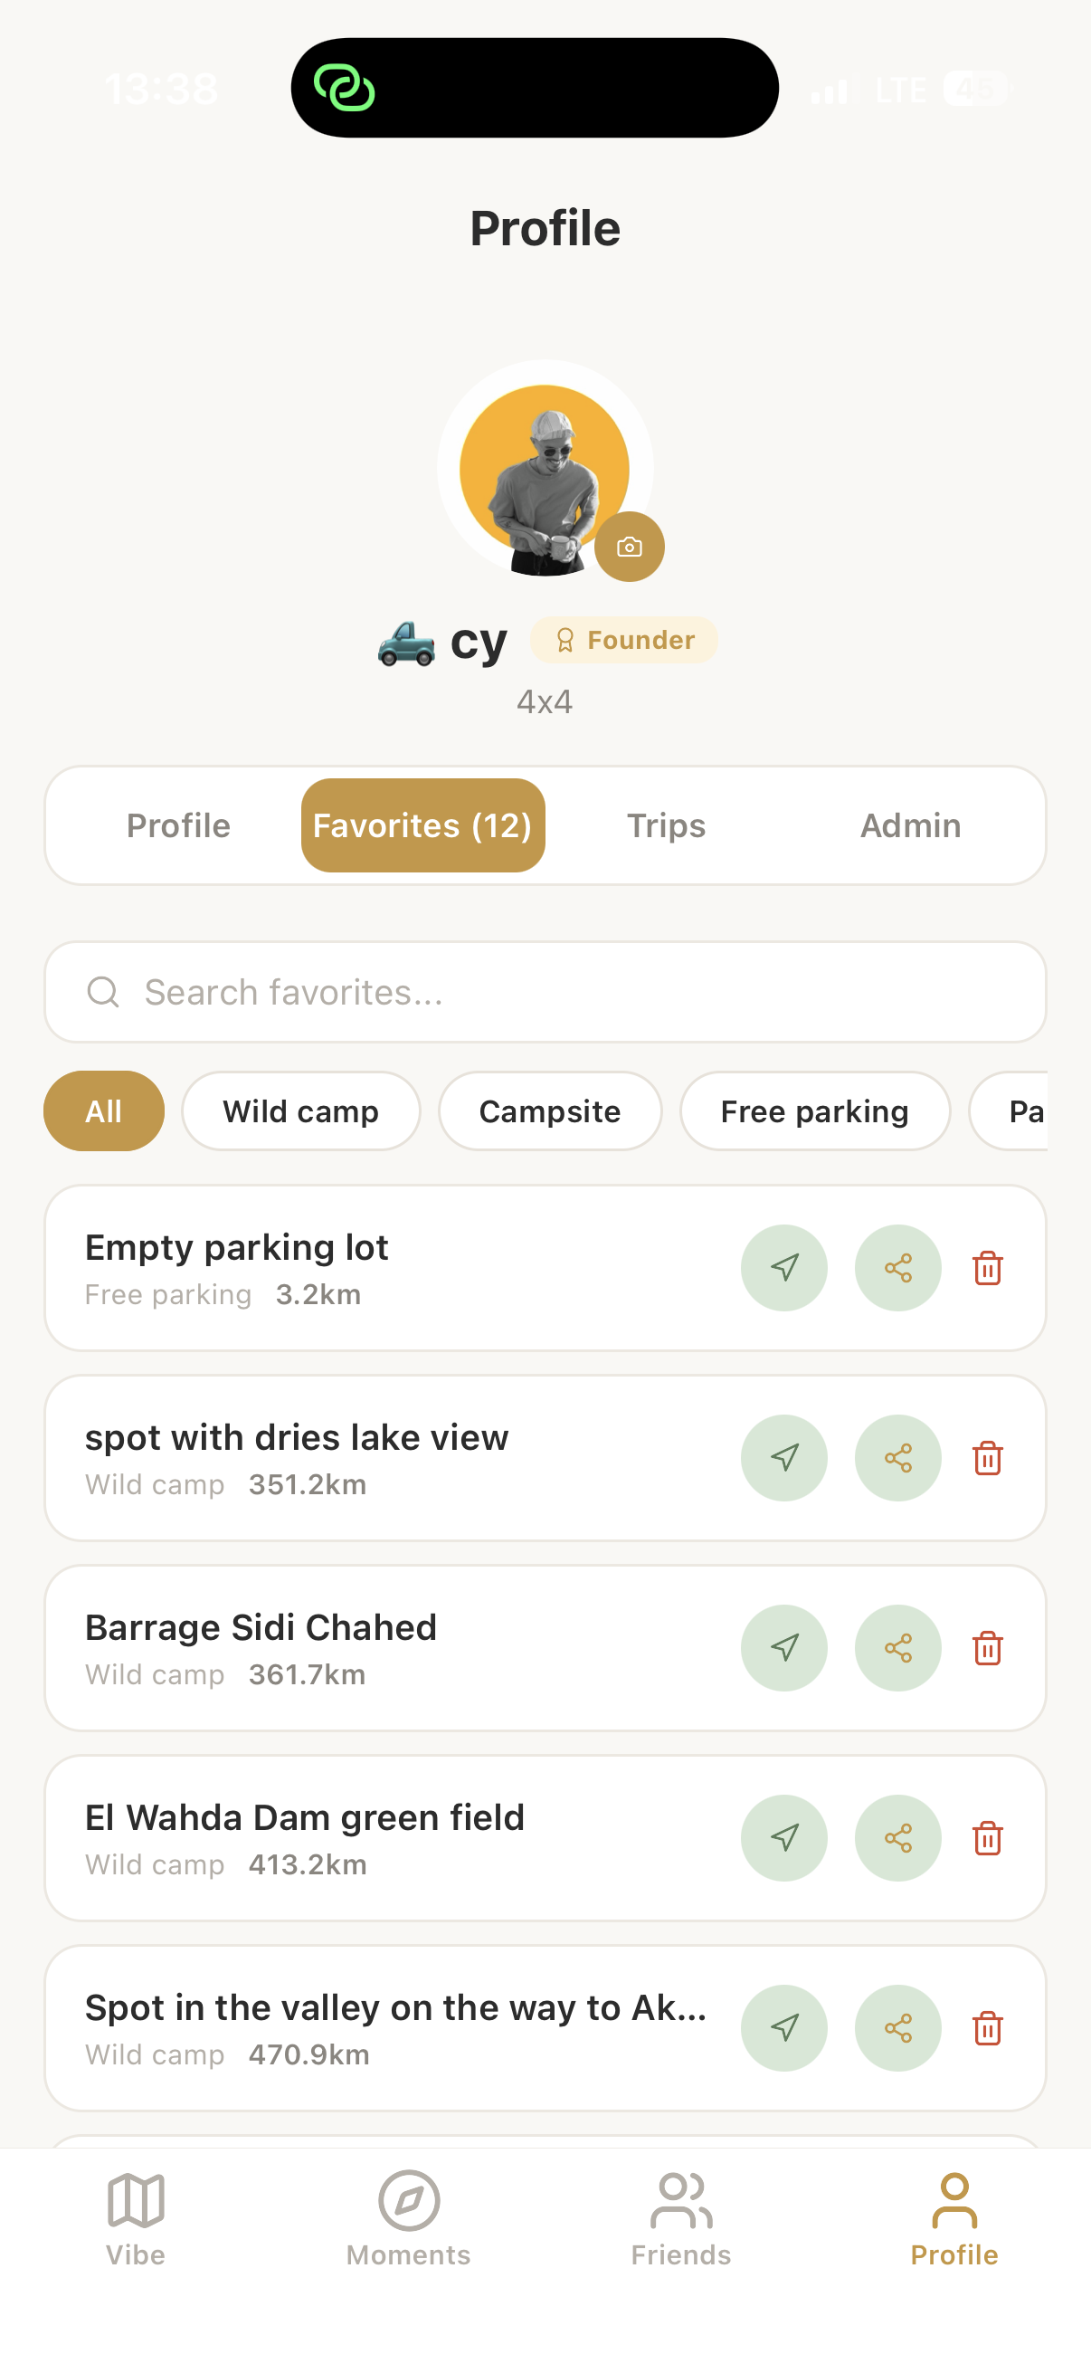1091x2373 pixels.
Task: Select the All filter chip
Action: click(104, 1111)
